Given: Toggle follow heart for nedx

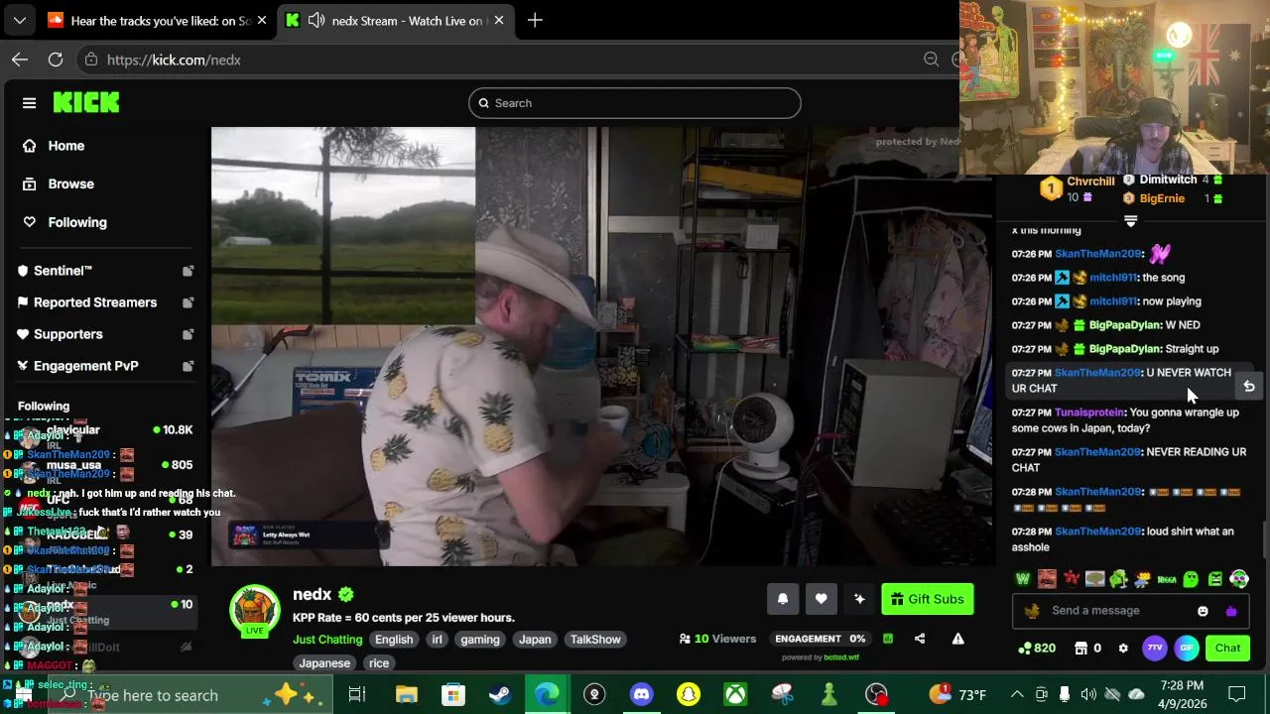Looking at the screenshot, I should coord(821,599).
